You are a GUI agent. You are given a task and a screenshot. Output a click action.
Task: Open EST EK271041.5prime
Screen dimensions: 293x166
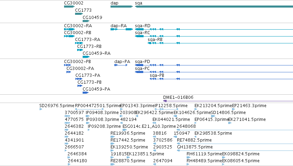pos(247,120)
